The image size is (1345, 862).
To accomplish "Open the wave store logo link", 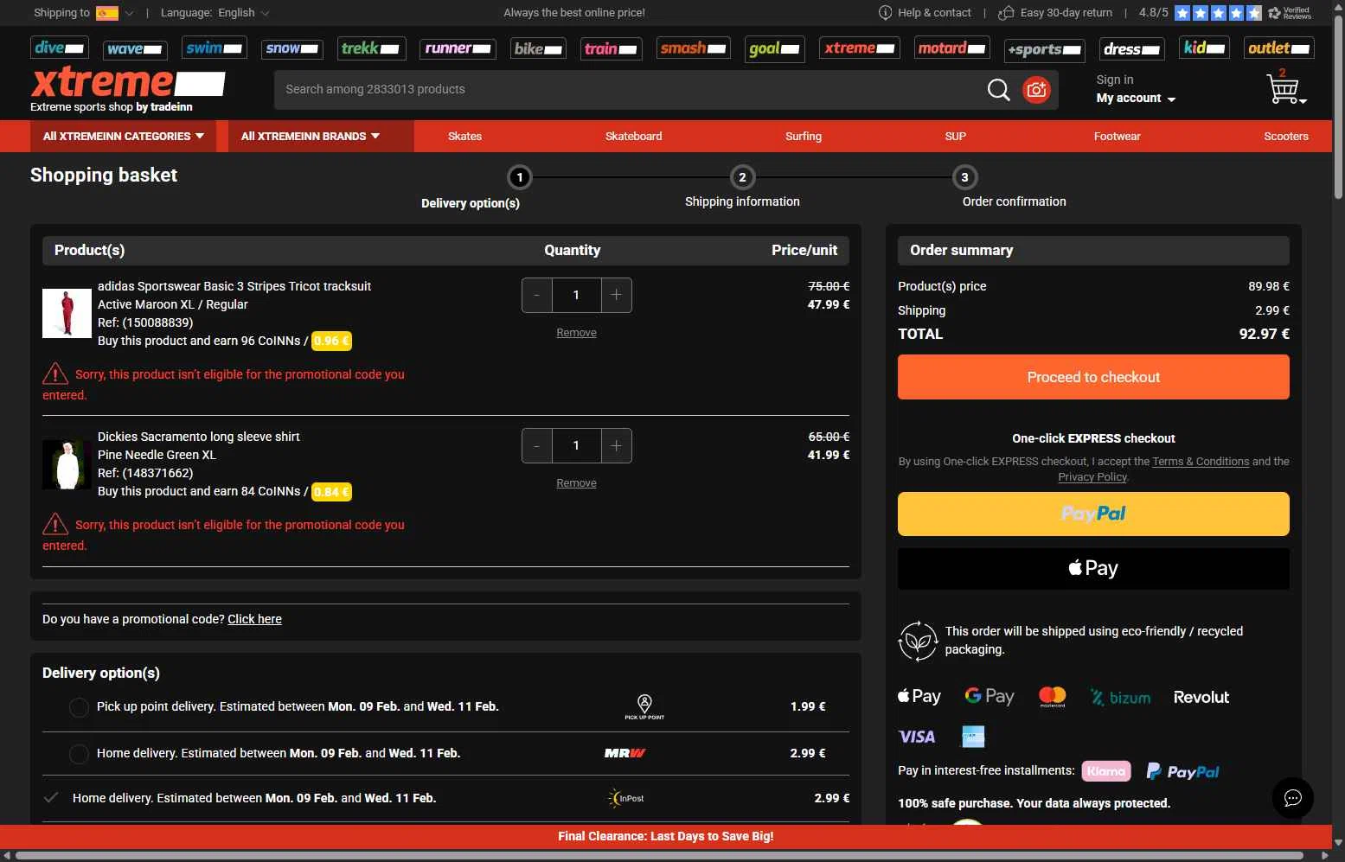I will click(135, 49).
